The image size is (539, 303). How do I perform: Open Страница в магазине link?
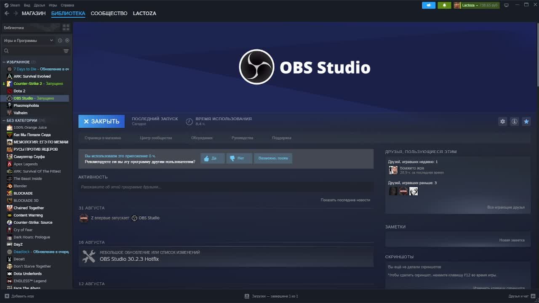(103, 138)
